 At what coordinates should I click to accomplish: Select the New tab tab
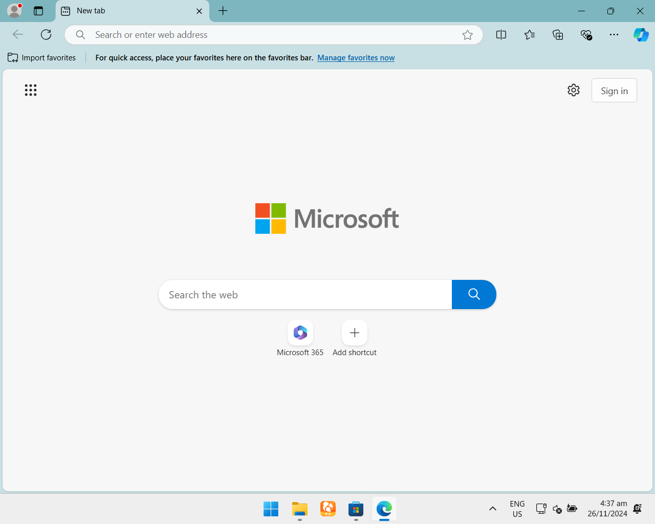[x=132, y=11]
